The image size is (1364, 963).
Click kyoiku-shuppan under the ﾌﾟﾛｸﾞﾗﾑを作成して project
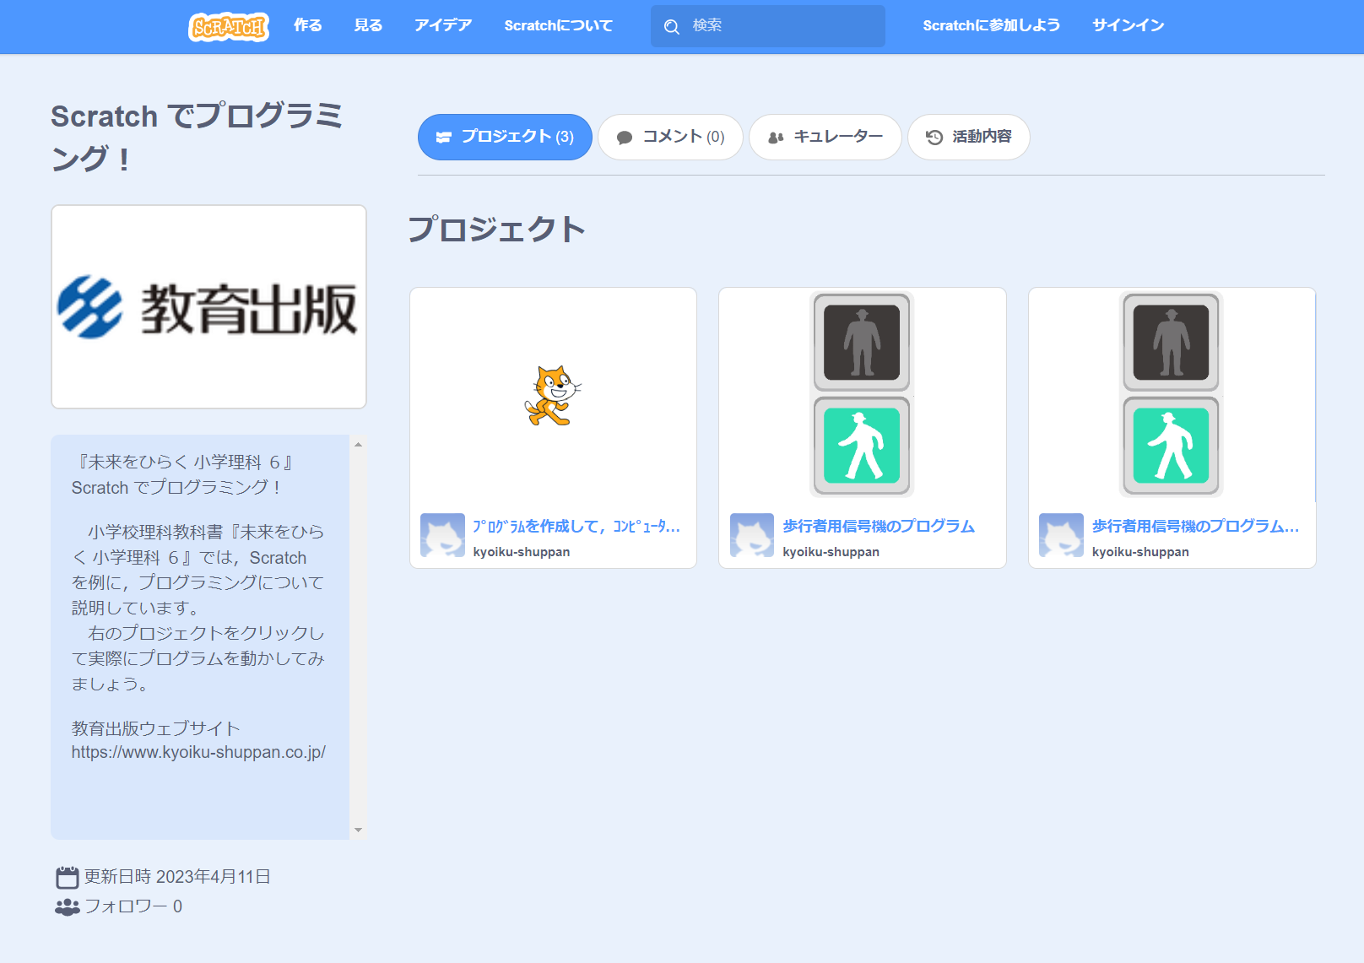tap(522, 552)
